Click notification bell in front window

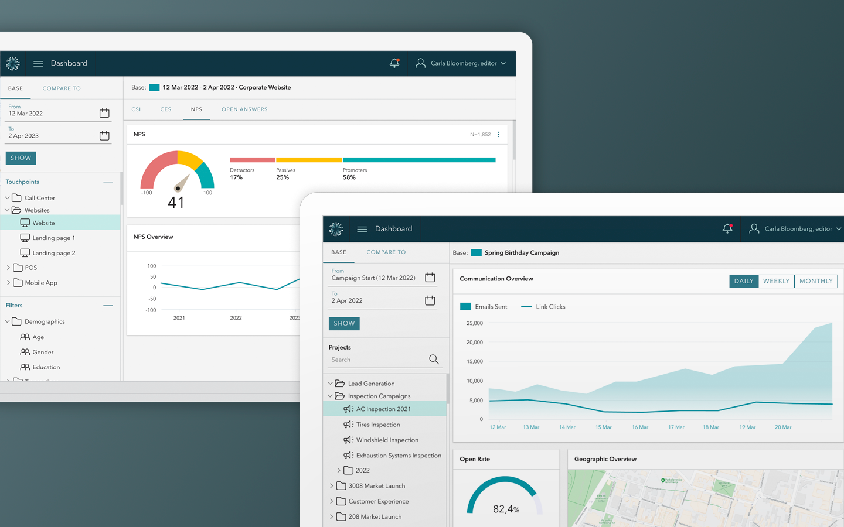[x=727, y=229]
